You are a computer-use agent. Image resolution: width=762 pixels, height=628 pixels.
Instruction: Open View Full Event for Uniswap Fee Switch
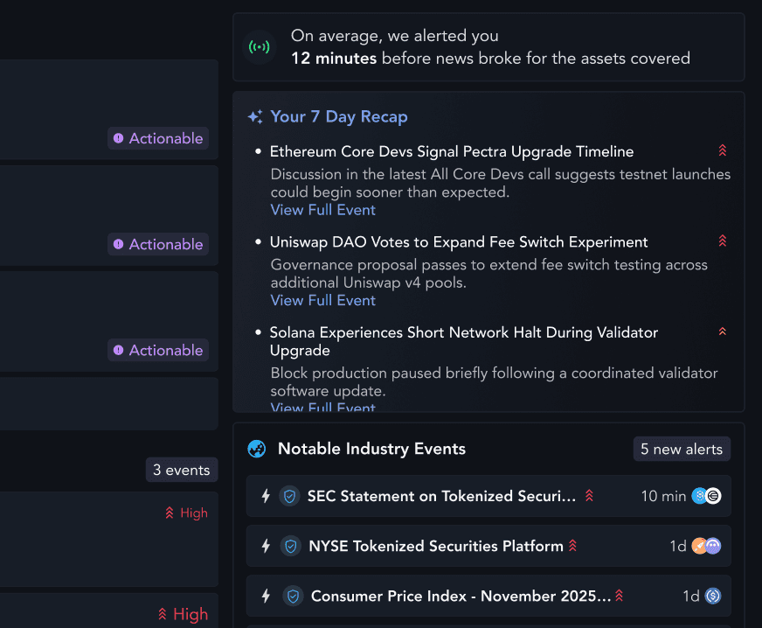point(323,301)
